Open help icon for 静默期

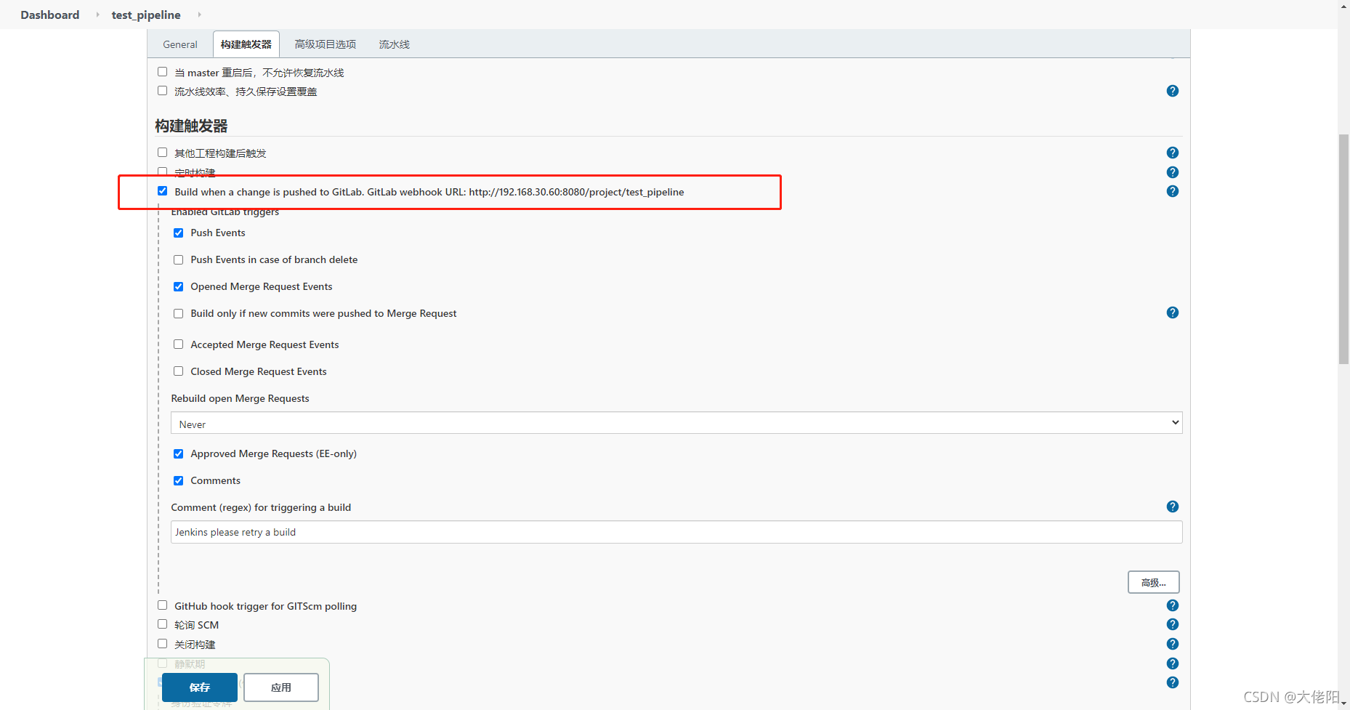(x=1172, y=663)
